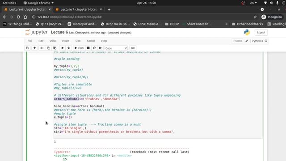Click the system tray volume icon
Viewport: 286px width, 161px height.
click(271, 3)
